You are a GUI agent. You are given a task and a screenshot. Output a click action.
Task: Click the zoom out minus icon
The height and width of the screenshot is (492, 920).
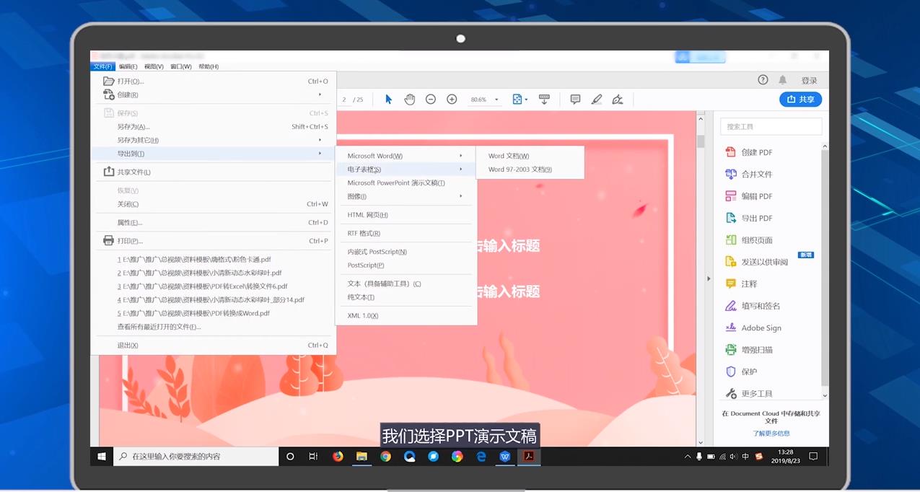(431, 100)
